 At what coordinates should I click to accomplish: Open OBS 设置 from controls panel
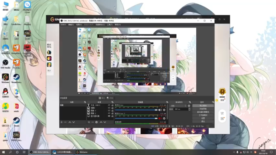203,118
